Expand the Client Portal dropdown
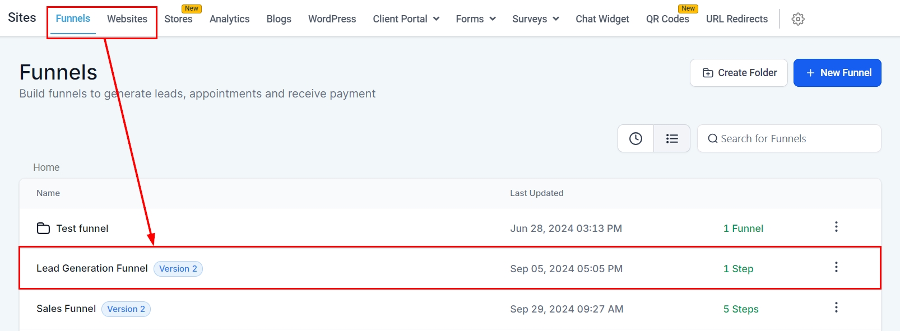Image resolution: width=900 pixels, height=331 pixels. tap(406, 19)
